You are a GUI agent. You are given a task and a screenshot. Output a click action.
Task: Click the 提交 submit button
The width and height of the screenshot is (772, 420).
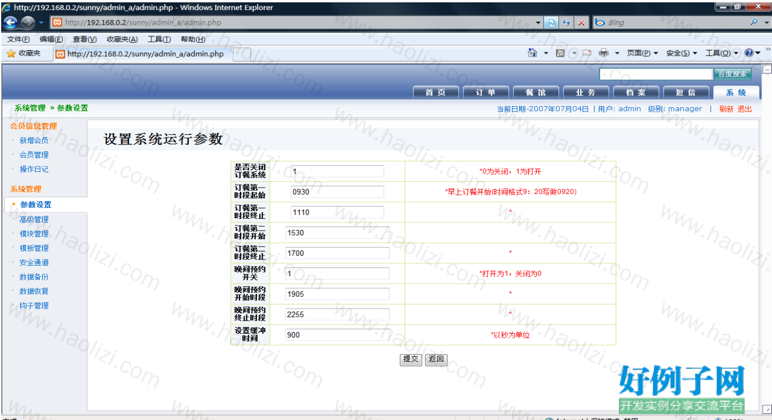411,360
